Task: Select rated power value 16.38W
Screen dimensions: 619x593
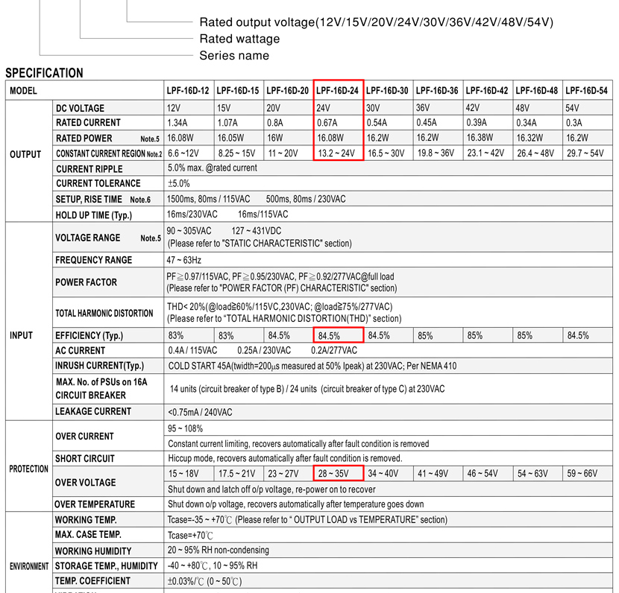Action: pyautogui.click(x=480, y=138)
